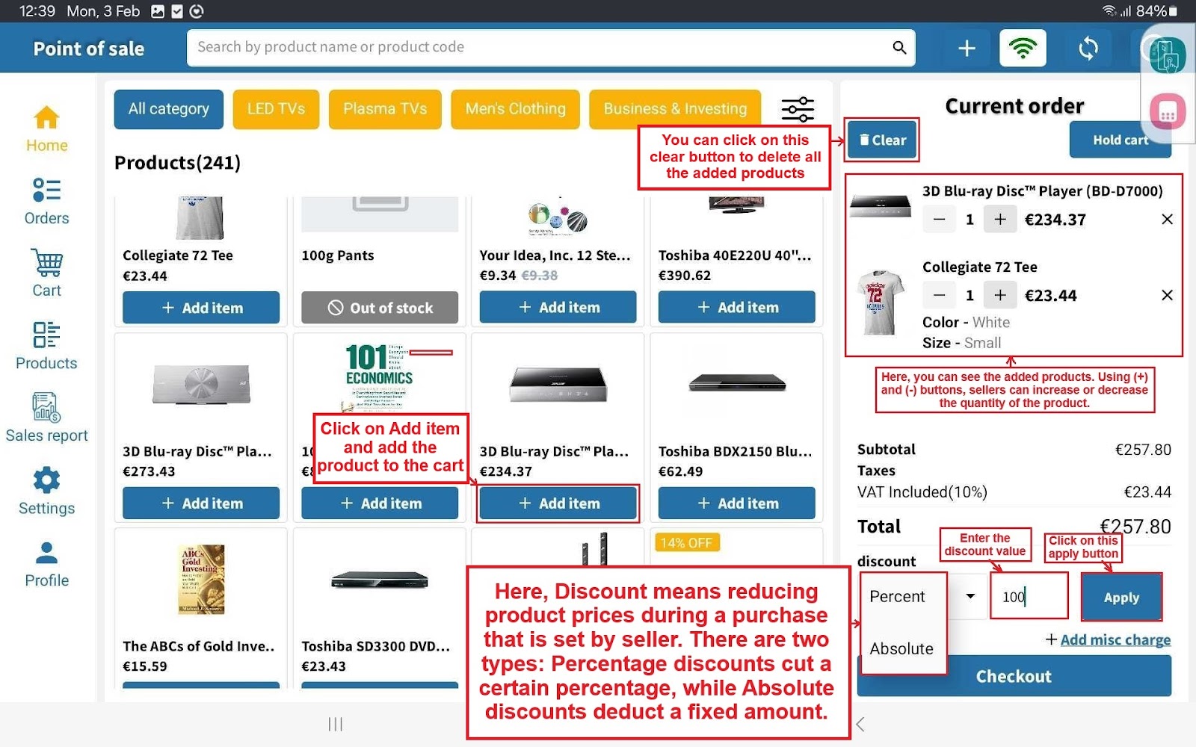Open Settings from the sidebar
The width and height of the screenshot is (1196, 747).
[46, 491]
